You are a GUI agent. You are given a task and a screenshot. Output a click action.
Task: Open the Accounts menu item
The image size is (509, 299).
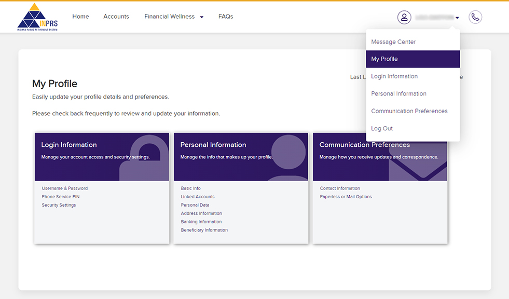116,16
